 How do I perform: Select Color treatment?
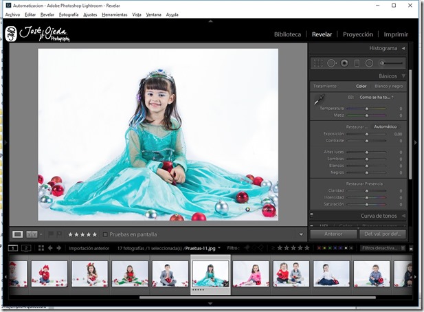tap(361, 86)
